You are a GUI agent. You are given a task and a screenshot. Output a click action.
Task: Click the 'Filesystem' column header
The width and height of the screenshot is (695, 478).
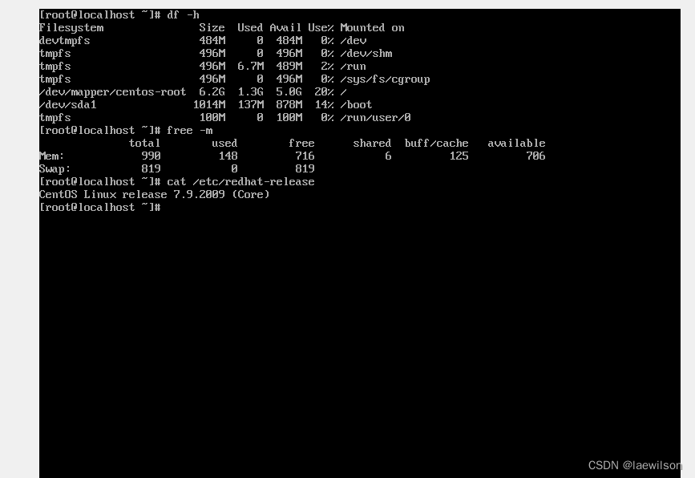click(x=71, y=27)
